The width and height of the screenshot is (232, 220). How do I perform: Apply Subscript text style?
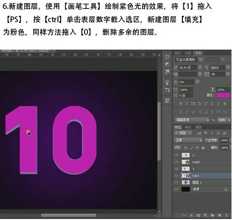pyautogui.click(x=212, y=103)
